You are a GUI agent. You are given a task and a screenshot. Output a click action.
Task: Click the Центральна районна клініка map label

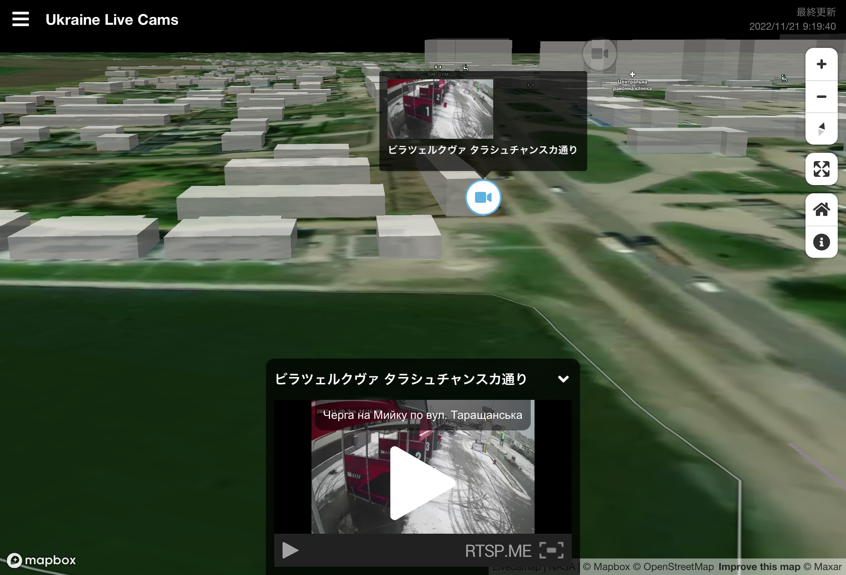click(632, 85)
